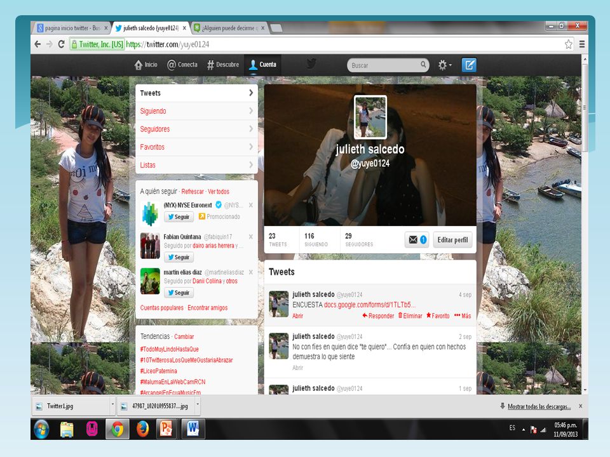Click Responder on the ENCUESTA tweet
This screenshot has height=457, width=610.
tap(377, 315)
